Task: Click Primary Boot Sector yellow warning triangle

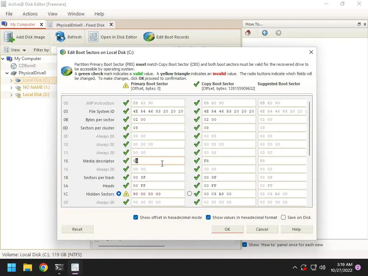Action: point(126,86)
